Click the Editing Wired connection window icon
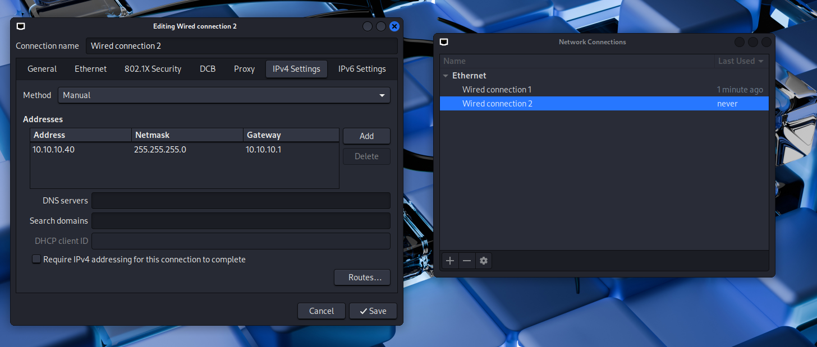817x347 pixels. click(21, 26)
